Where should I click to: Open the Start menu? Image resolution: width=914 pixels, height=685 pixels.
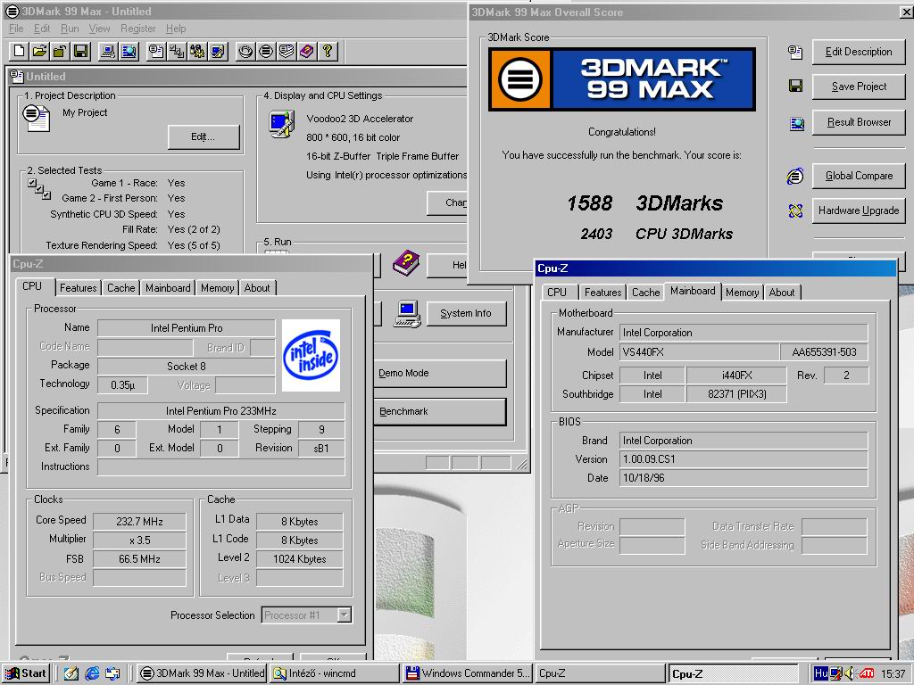point(26,673)
